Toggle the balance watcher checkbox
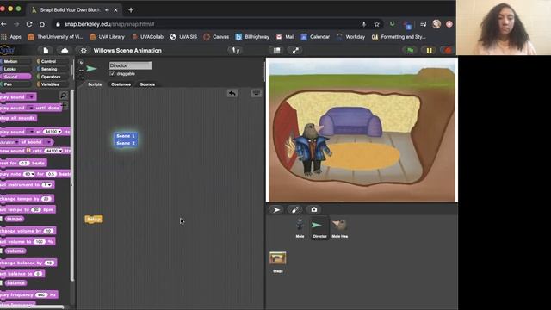551x310 pixels. [2, 283]
